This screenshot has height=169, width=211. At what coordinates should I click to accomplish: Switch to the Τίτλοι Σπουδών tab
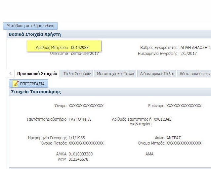coord(77,74)
